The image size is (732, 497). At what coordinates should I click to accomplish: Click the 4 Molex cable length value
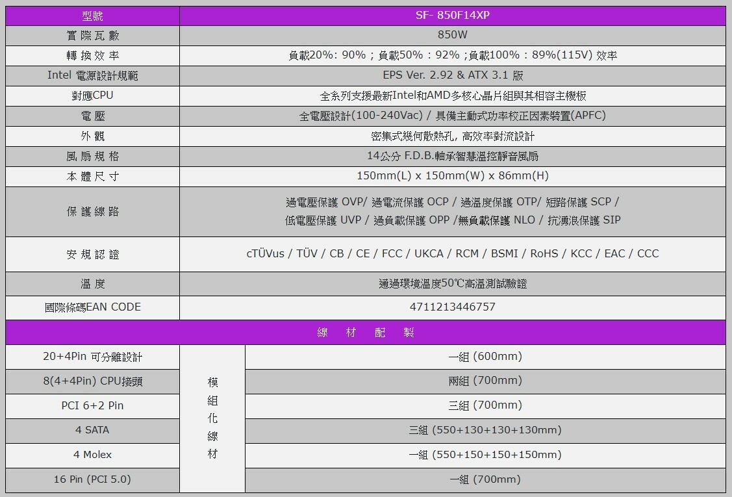485,455
